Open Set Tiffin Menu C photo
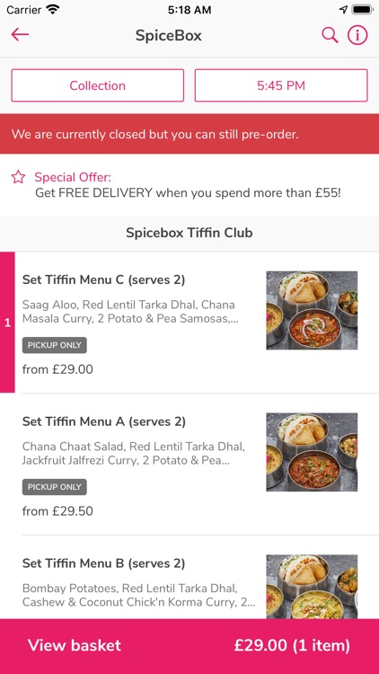The height and width of the screenshot is (674, 379). coord(312,310)
